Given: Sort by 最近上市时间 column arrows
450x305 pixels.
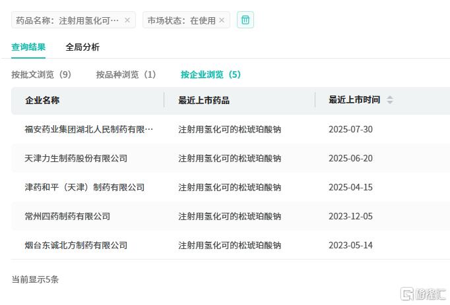Looking at the screenshot, I should click(390, 100).
